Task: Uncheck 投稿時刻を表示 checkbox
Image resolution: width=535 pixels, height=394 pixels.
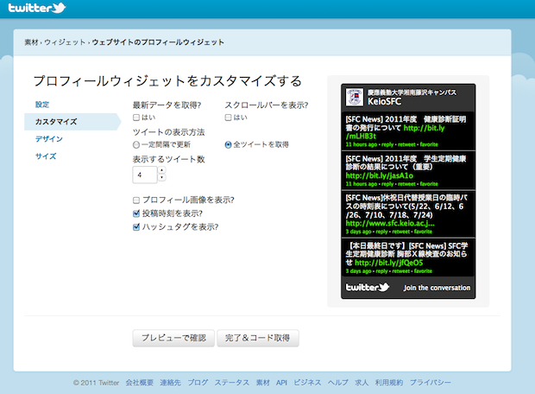Action: [136, 213]
